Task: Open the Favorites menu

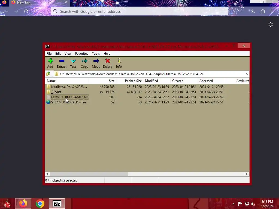Action: coord(81,54)
